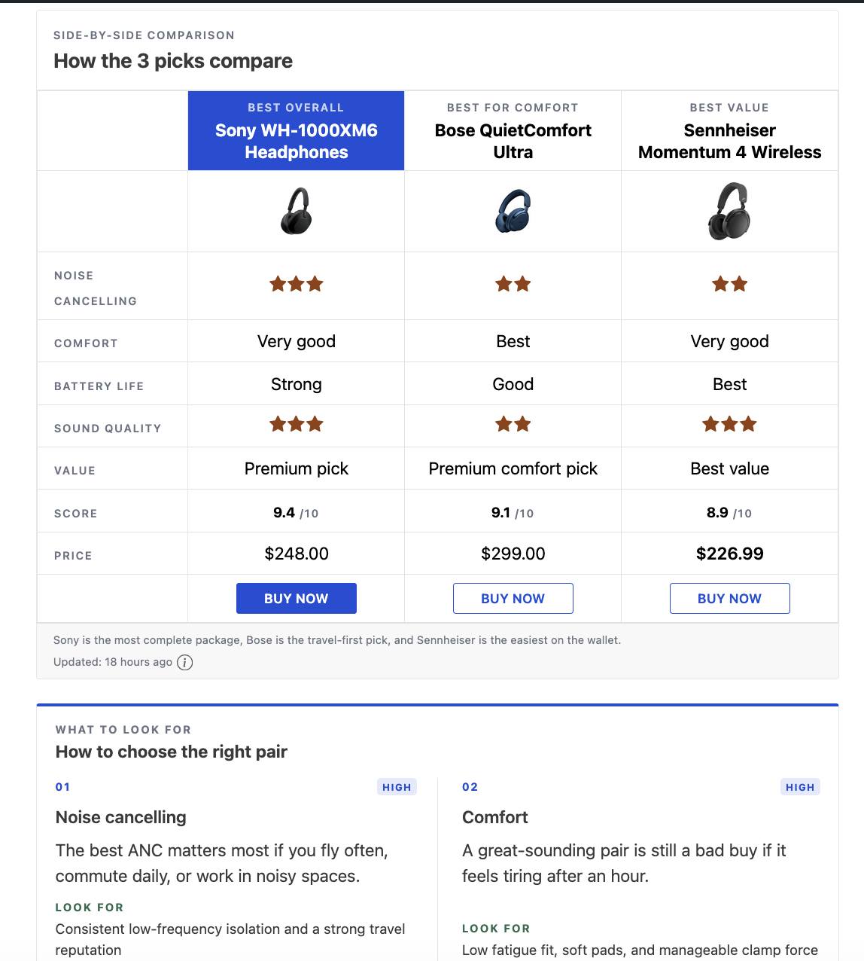The width and height of the screenshot is (864, 961).
Task: Click BUY NOW for the Sennheiser Momentum 4
Action: 729,598
